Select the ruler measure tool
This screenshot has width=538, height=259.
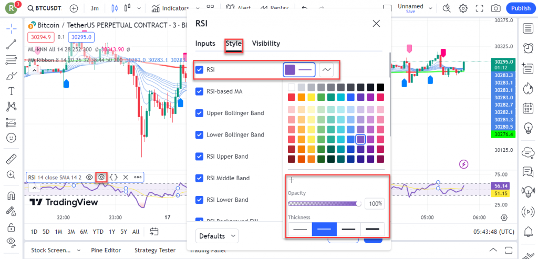12,159
